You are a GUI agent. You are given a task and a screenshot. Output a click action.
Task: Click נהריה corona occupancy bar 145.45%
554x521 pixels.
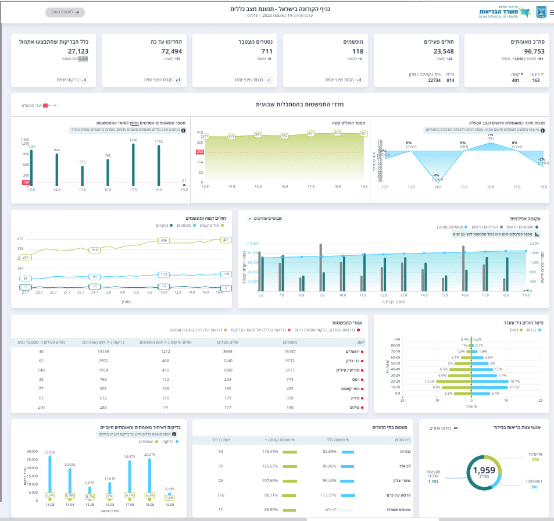pos(289,452)
